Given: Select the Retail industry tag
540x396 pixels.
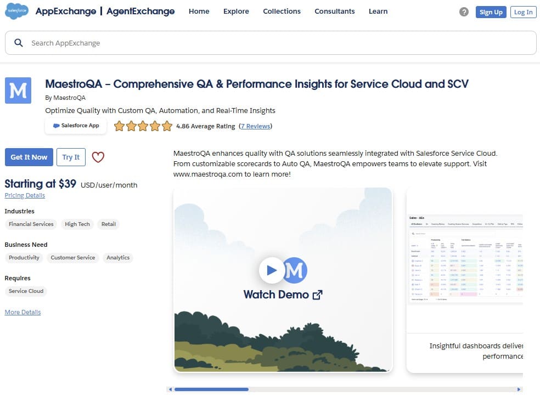Looking at the screenshot, I should tap(109, 224).
